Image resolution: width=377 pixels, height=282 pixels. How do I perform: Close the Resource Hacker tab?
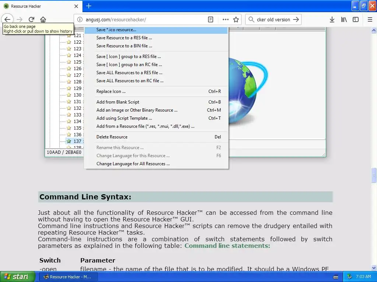tap(76, 6)
